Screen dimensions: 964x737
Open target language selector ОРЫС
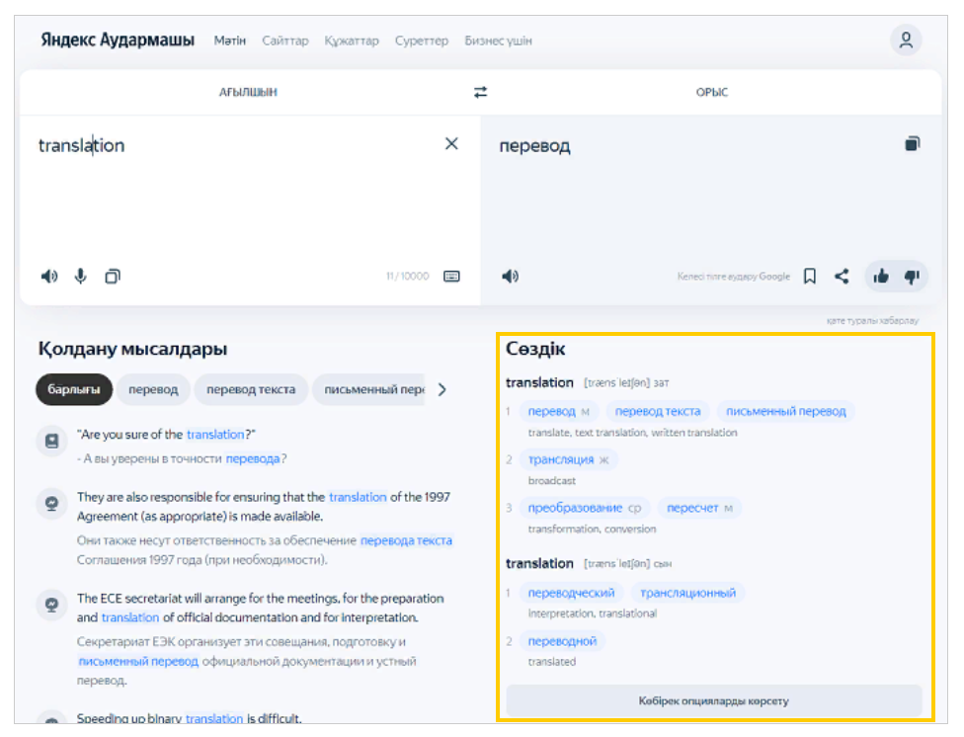tap(711, 92)
